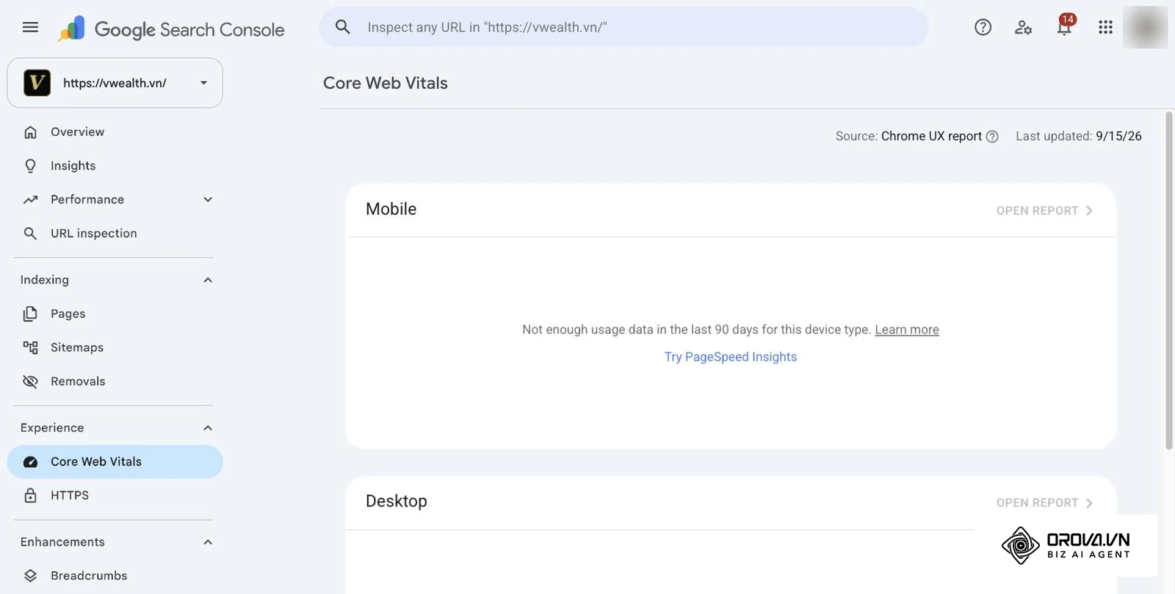The image size is (1175, 594).
Task: Open Try PageSpeed Insights link
Action: (x=731, y=357)
